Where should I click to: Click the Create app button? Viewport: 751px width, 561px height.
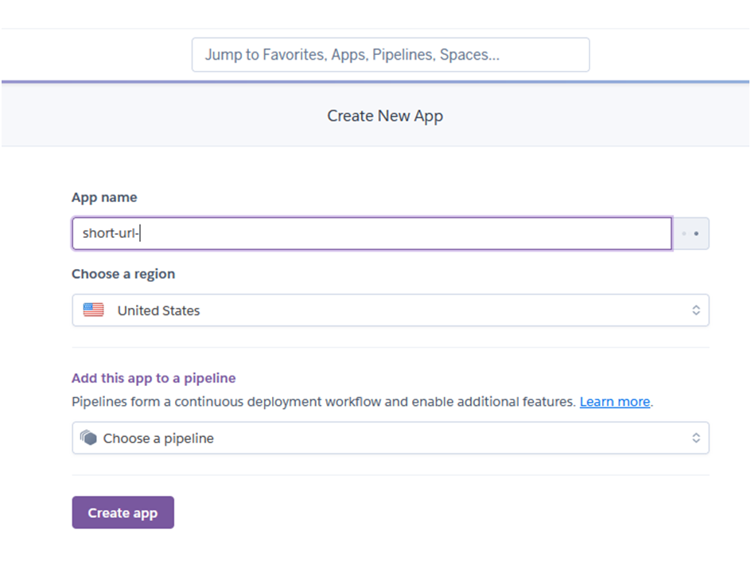coord(123,512)
